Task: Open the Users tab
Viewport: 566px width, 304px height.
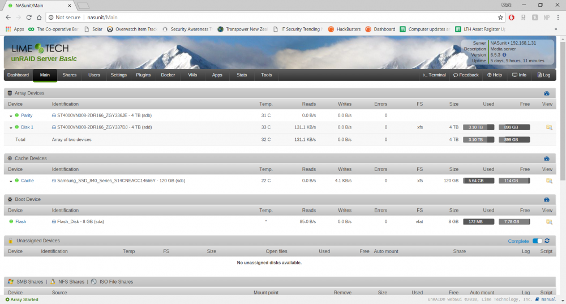Action: pos(94,75)
